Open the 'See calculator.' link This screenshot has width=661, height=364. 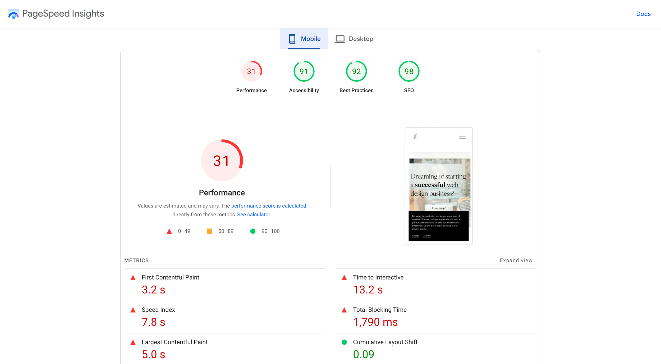254,214
